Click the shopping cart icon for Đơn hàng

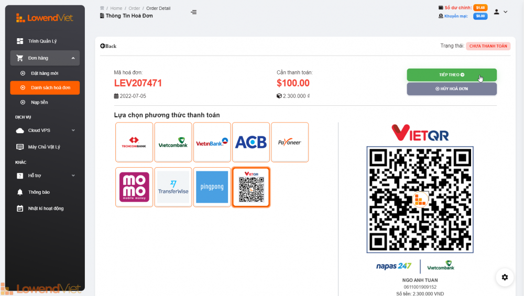[x=20, y=58]
